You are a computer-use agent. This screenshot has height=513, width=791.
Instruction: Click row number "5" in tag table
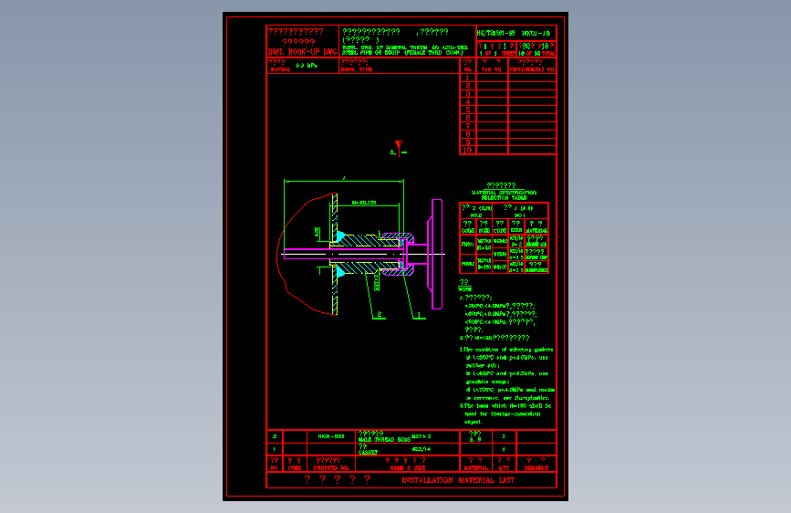pyautogui.click(x=468, y=110)
